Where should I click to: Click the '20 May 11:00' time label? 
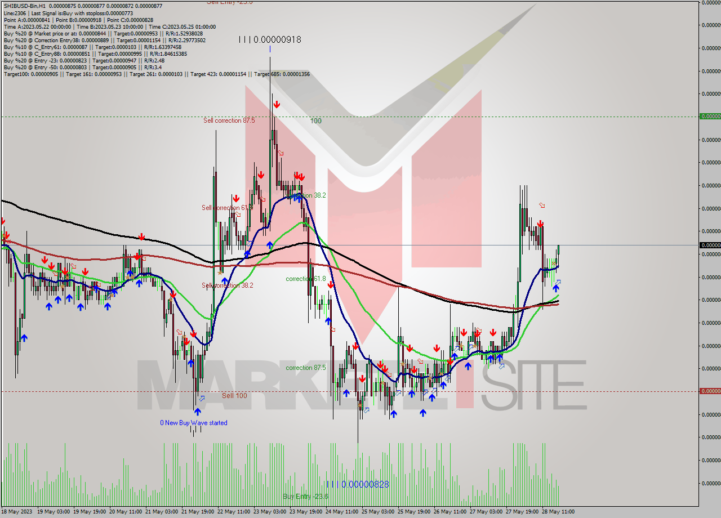tap(126, 512)
